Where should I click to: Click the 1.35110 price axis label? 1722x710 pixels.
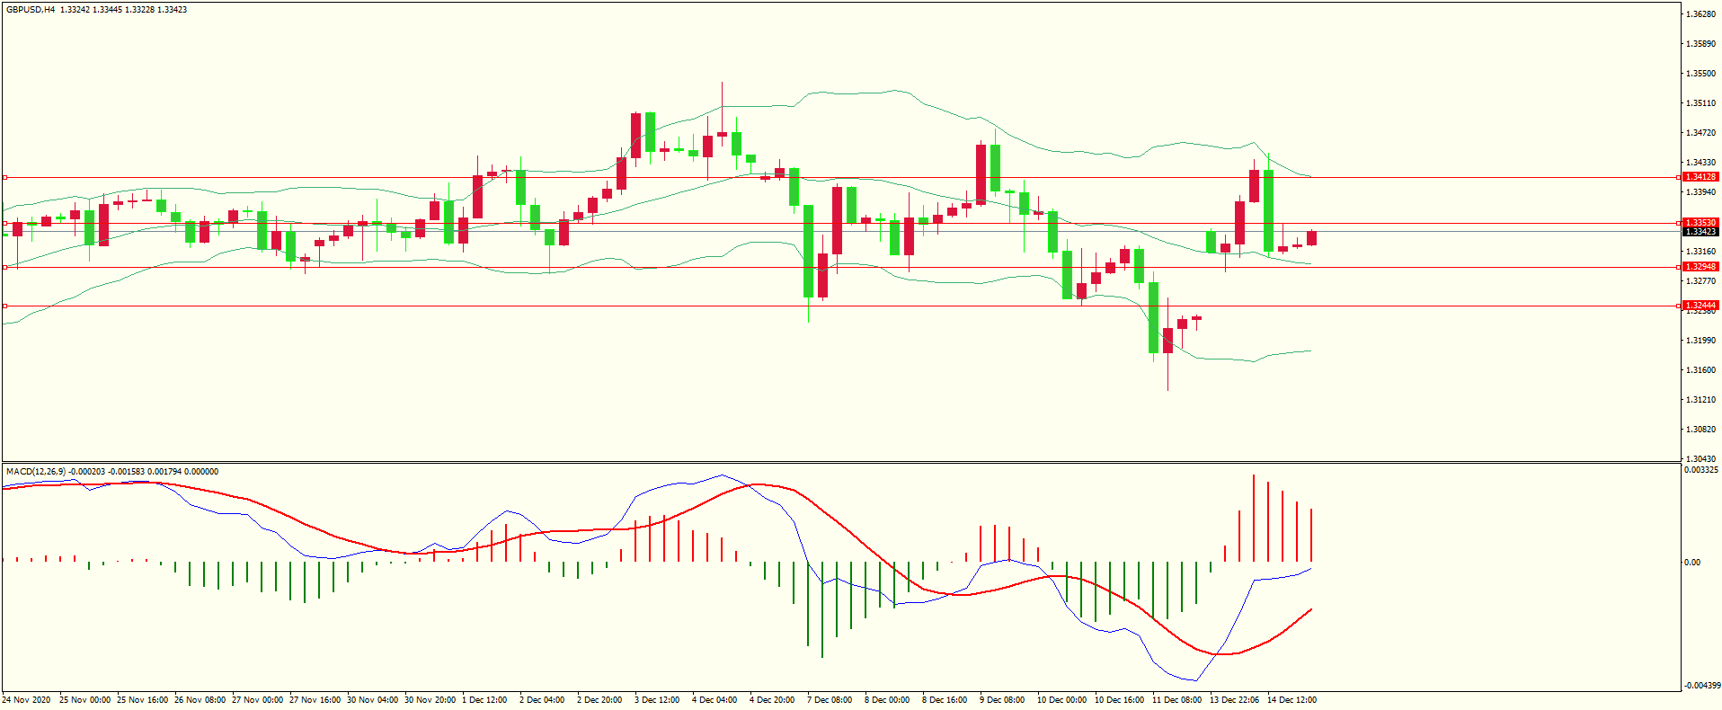(x=1700, y=103)
